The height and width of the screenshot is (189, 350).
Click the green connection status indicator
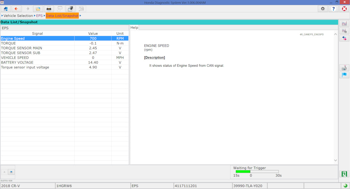pos(345,186)
